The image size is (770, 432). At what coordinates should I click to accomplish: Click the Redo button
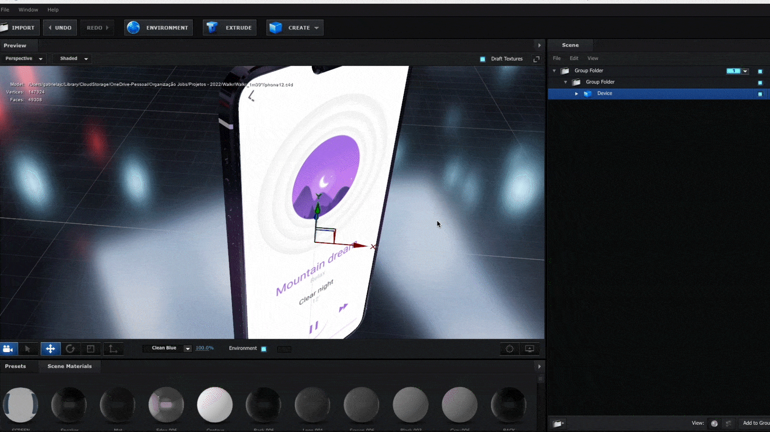click(x=97, y=28)
